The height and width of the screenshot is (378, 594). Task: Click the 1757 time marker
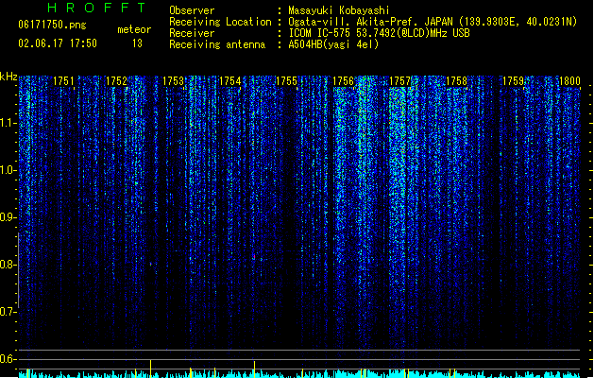point(400,81)
